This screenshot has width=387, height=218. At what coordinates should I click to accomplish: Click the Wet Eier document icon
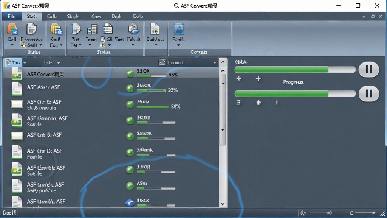pyautogui.click(x=76, y=29)
